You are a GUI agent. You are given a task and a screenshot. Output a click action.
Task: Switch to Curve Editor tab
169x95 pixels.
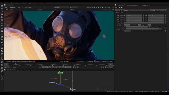20,70
